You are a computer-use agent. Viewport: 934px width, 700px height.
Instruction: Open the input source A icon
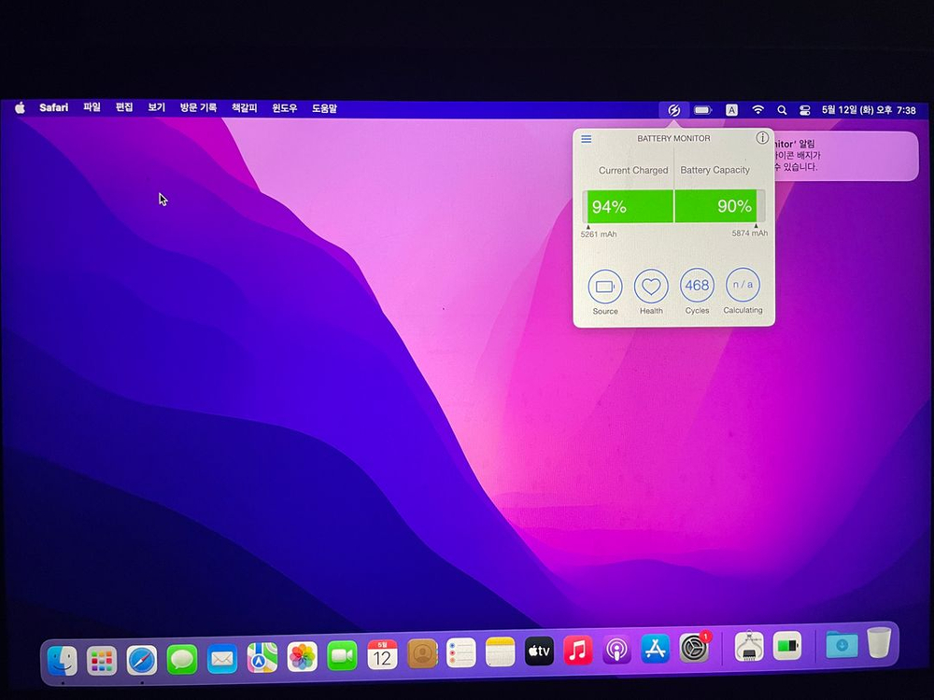point(731,110)
